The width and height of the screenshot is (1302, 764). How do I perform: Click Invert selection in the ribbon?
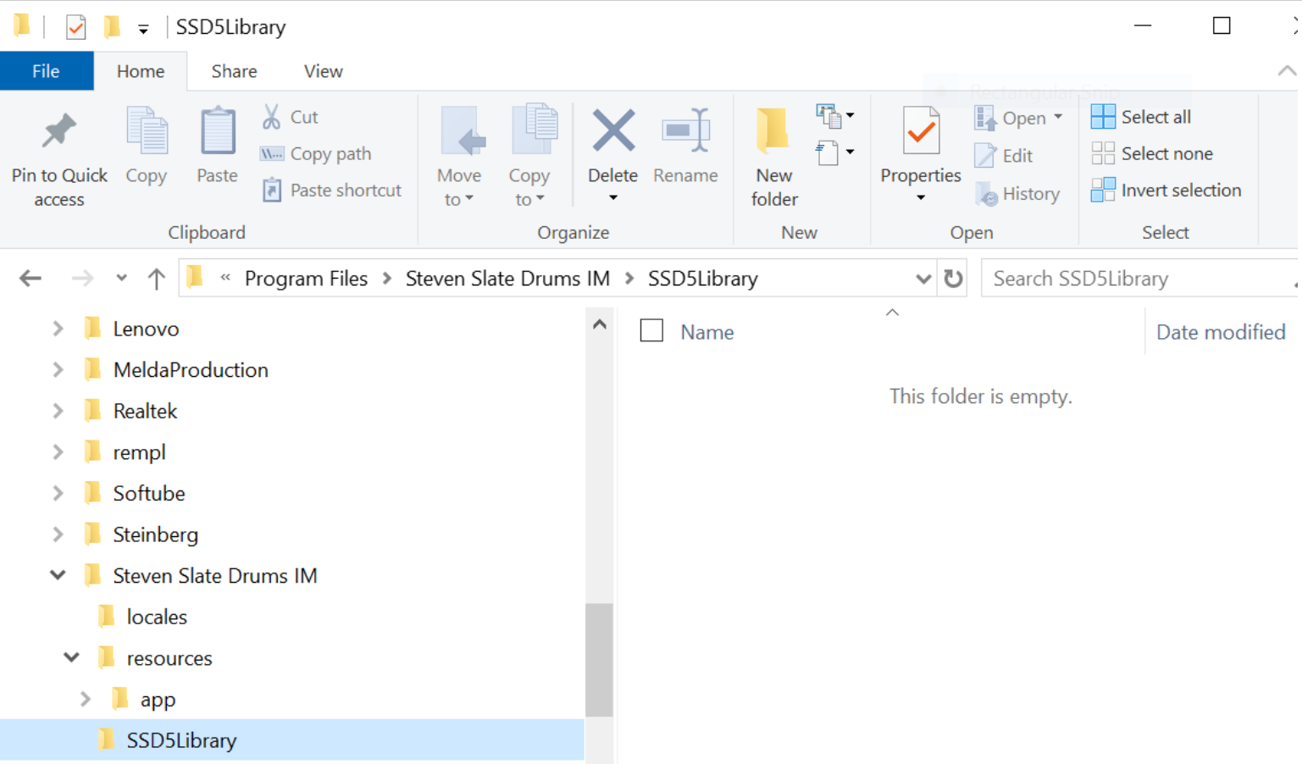1166,190
